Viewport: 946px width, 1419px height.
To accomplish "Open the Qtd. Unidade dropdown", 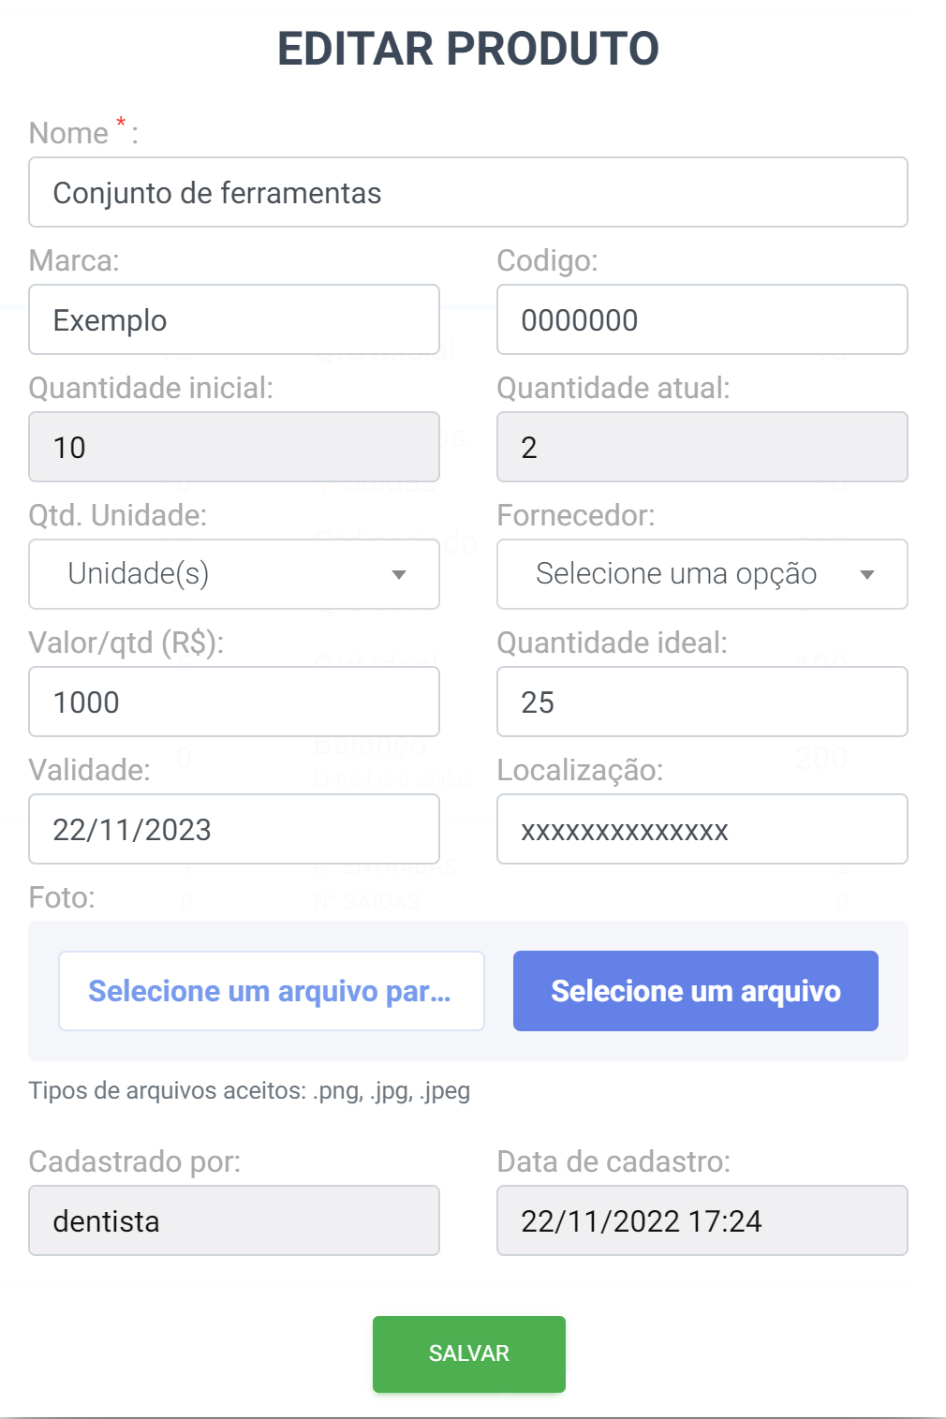I will 234,574.
